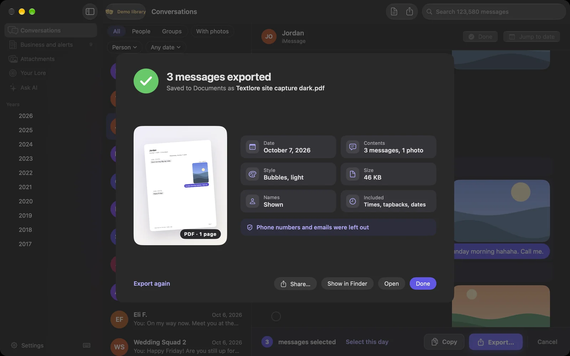Click Jump to date button
Image resolution: width=570 pixels, height=356 pixels.
[x=532, y=37]
